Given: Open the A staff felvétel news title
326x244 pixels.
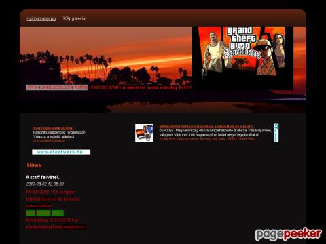Looking at the screenshot, I should click(43, 177).
